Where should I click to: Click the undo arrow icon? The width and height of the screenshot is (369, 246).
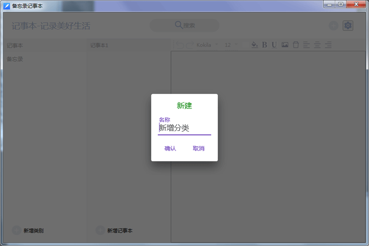click(180, 45)
